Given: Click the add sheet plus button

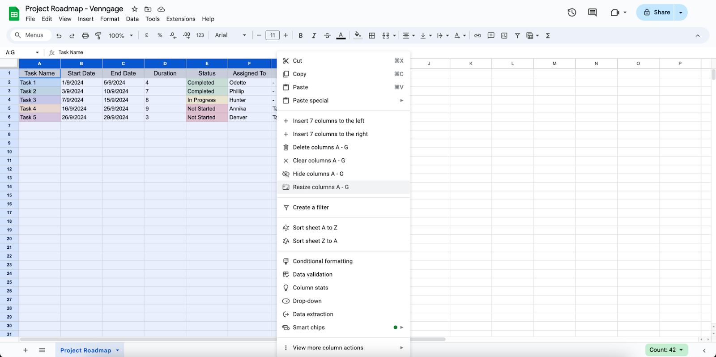Looking at the screenshot, I should coord(26,350).
